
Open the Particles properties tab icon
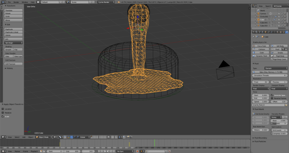point(284,32)
